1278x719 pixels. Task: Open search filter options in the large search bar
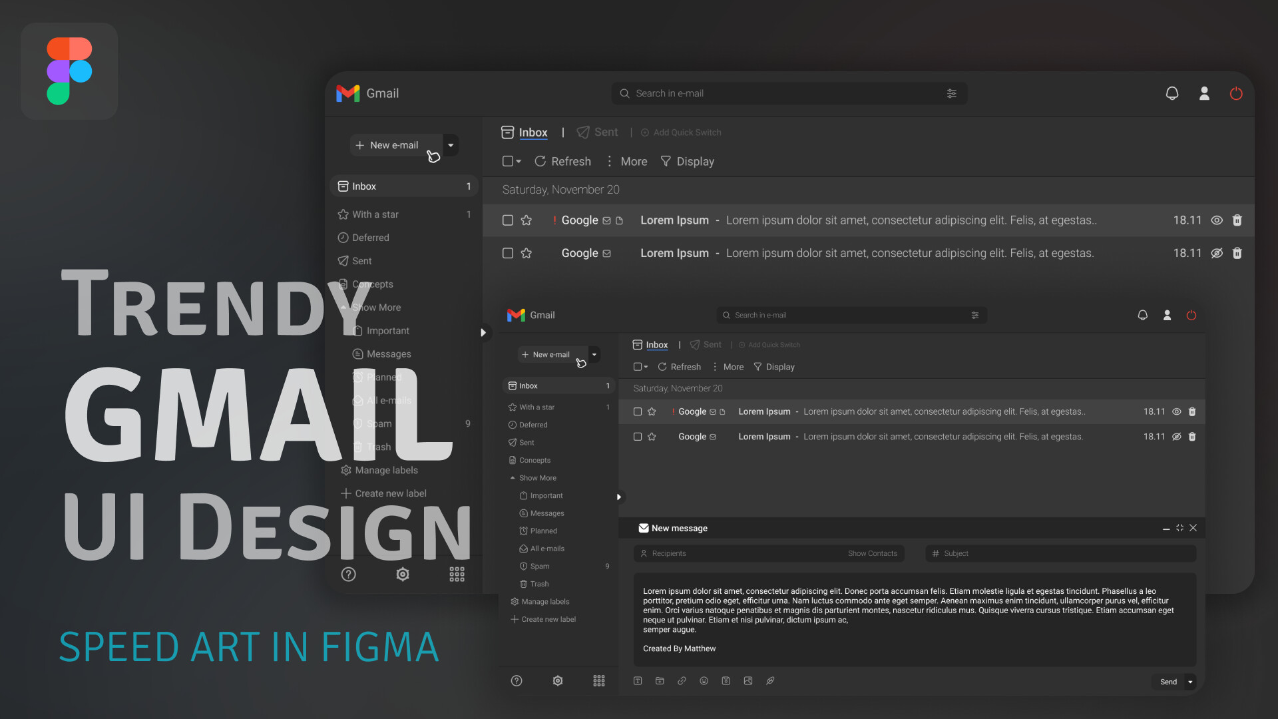click(x=951, y=93)
